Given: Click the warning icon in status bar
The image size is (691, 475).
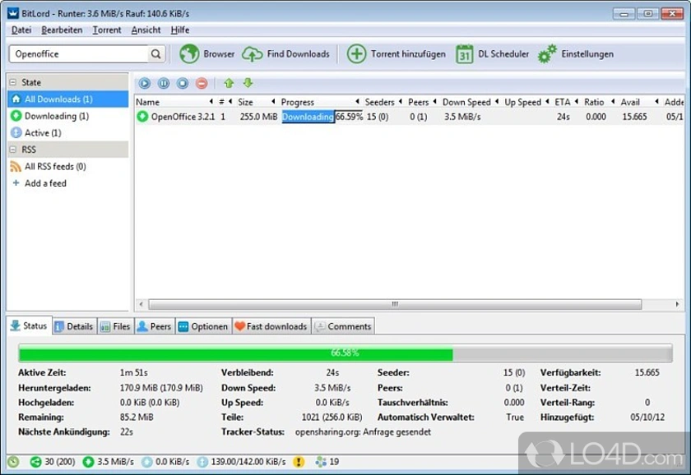Looking at the screenshot, I should point(299,462).
